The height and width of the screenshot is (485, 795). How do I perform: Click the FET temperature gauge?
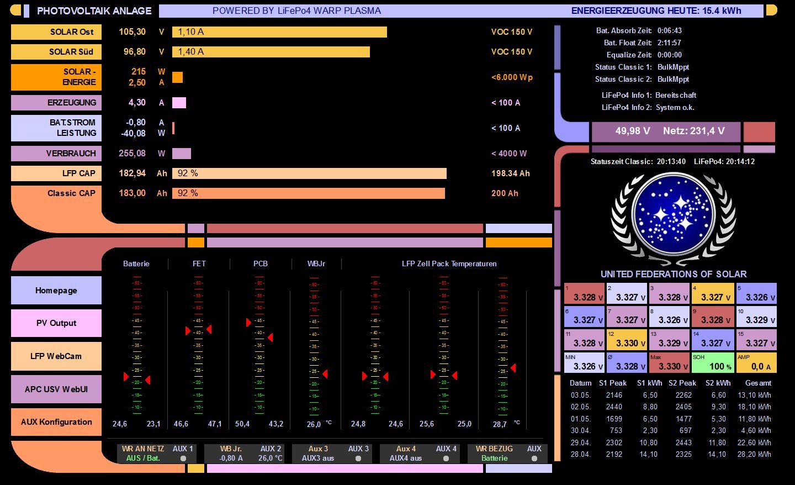[198, 345]
